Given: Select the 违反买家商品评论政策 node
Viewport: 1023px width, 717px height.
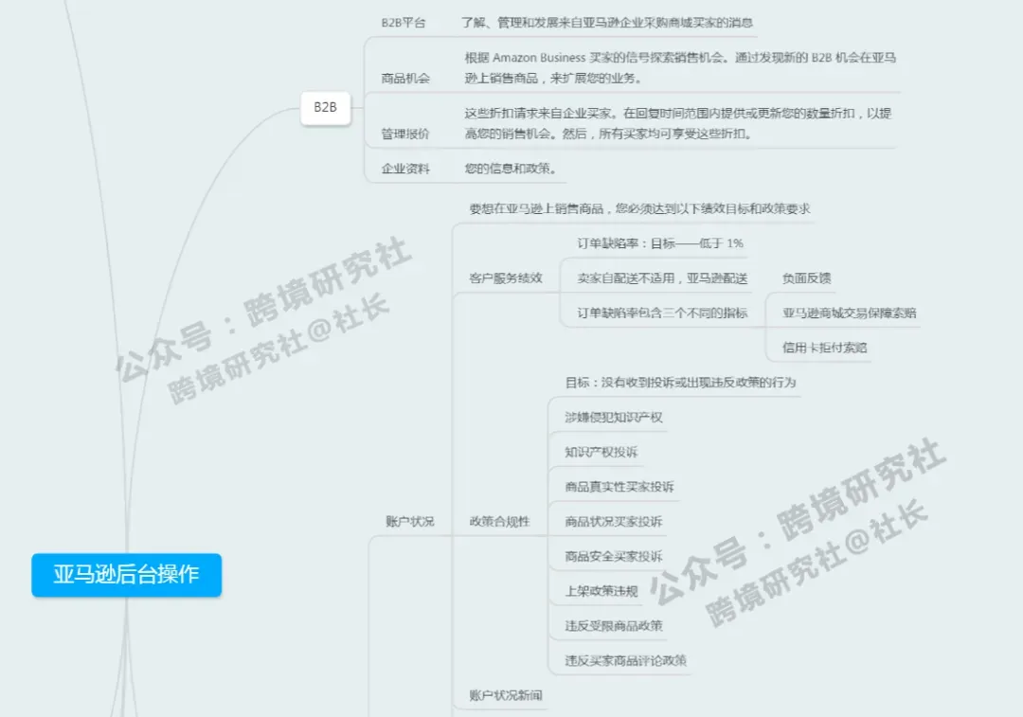Looking at the screenshot, I should tap(625, 660).
